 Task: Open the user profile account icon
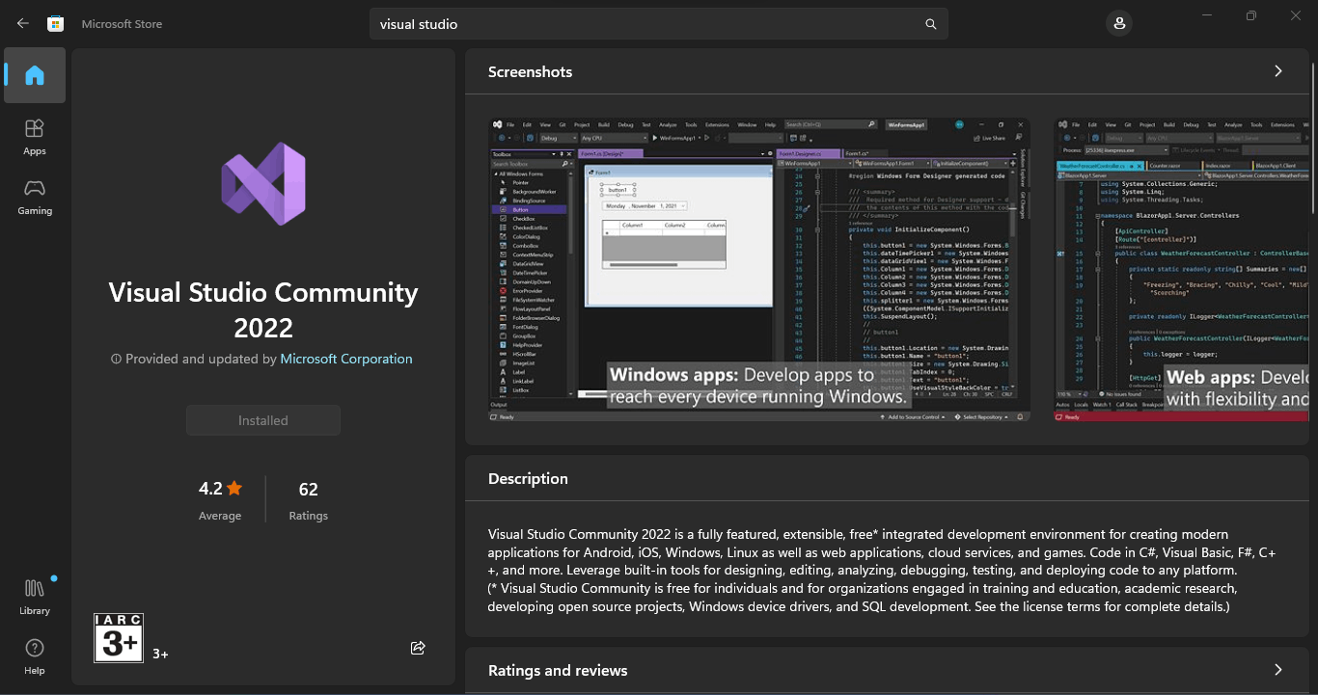(1119, 24)
